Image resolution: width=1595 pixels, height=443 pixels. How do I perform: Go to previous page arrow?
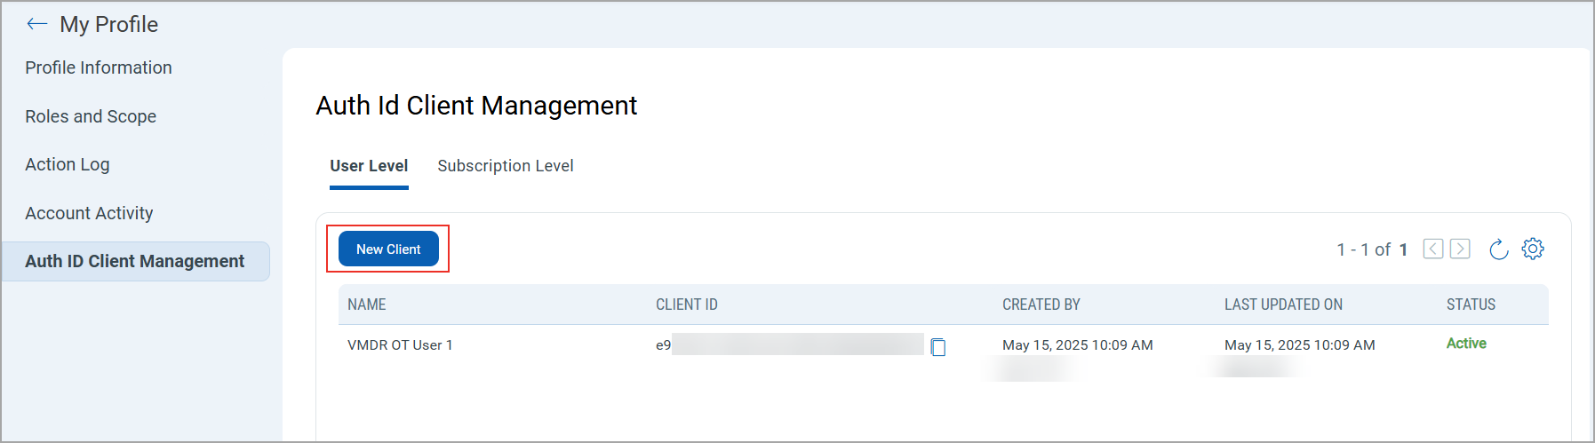tap(1432, 249)
